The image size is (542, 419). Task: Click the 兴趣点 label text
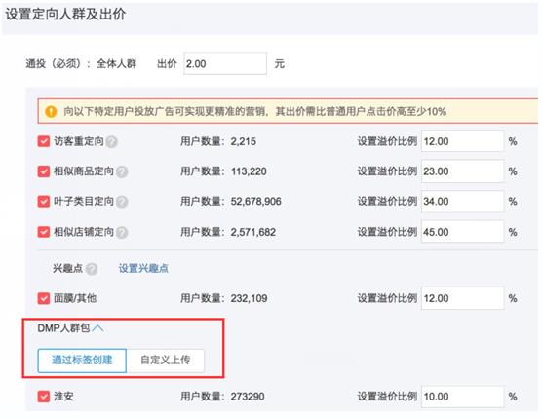(x=68, y=268)
